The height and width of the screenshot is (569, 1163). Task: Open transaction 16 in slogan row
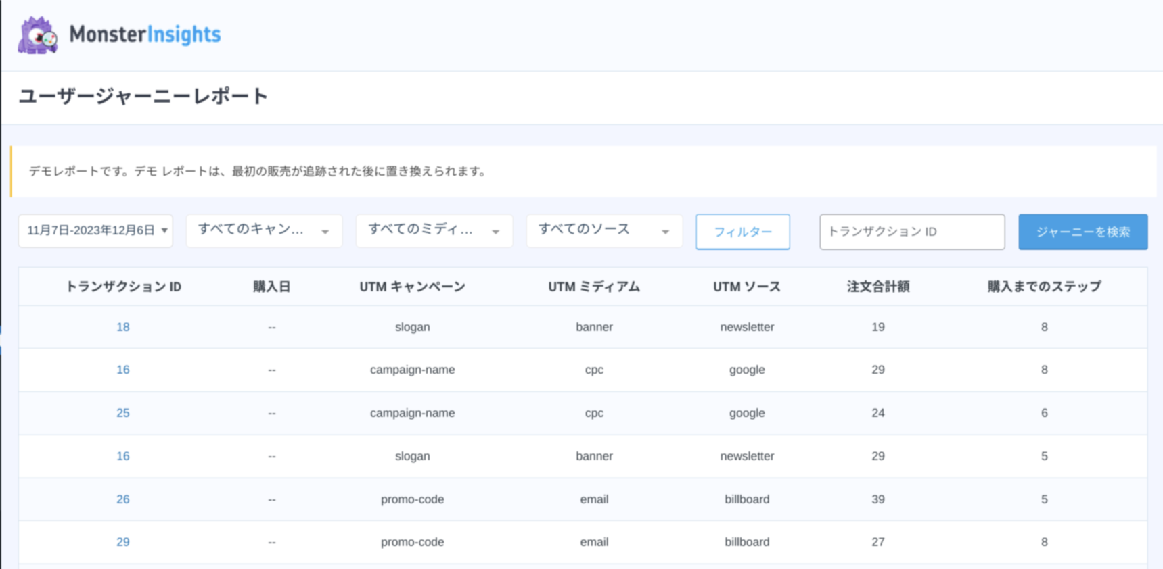click(x=122, y=456)
